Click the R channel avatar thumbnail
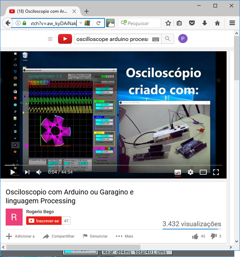This screenshot has width=240, height=257. pos(14,217)
